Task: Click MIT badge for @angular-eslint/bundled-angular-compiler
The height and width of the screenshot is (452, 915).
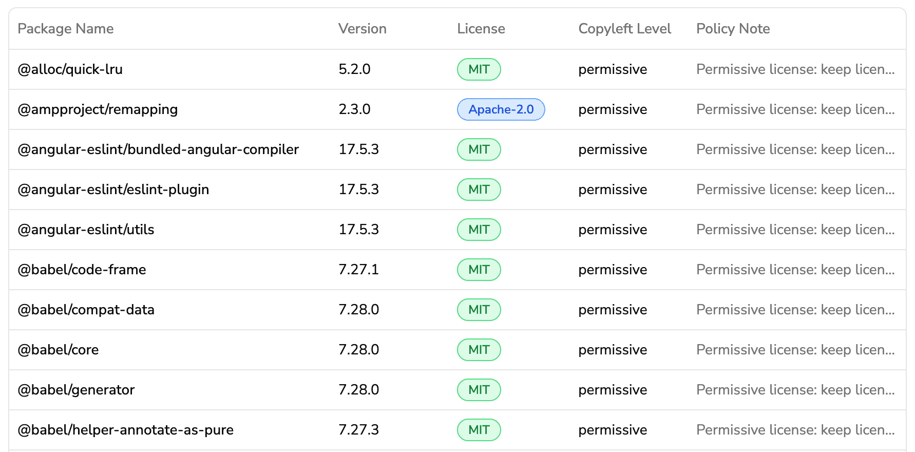Action: click(479, 149)
